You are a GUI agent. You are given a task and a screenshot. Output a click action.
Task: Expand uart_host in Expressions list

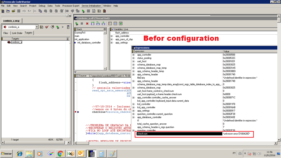(133, 61)
